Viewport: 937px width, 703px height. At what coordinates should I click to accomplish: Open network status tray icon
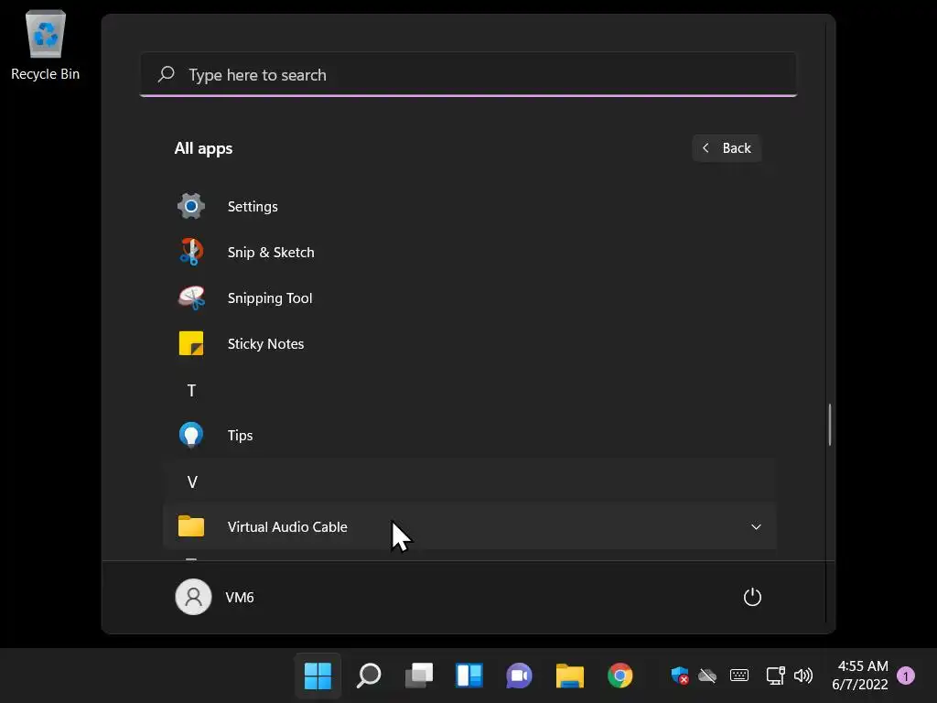click(776, 676)
